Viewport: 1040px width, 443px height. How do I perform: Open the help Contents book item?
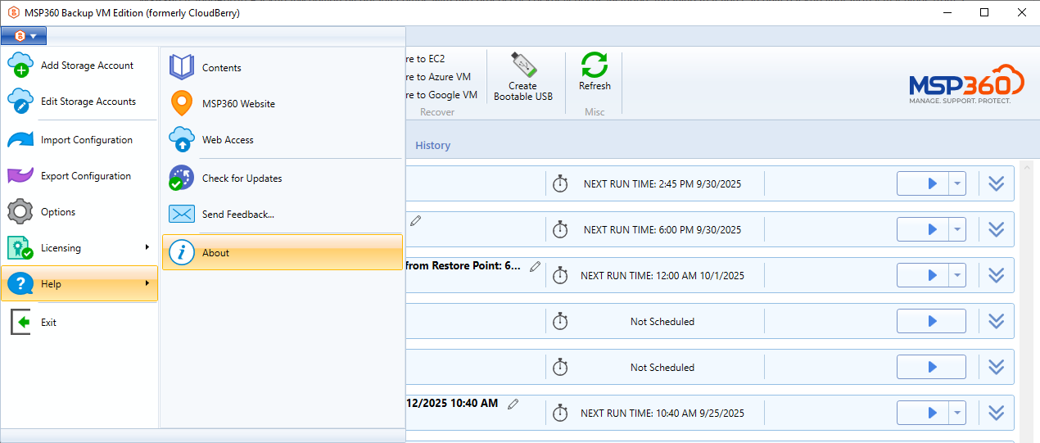(x=221, y=68)
